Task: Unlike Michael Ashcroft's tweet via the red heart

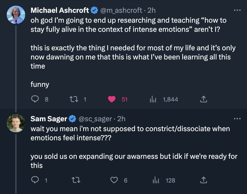Action: pos(112,99)
